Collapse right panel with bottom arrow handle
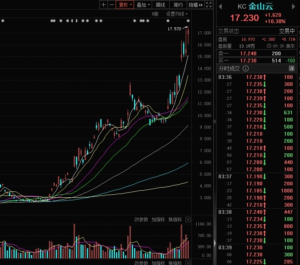The image size is (300, 265). (215, 243)
